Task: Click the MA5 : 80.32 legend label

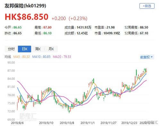Action: click(21, 57)
